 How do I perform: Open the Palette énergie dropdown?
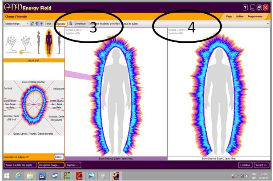[16, 23]
